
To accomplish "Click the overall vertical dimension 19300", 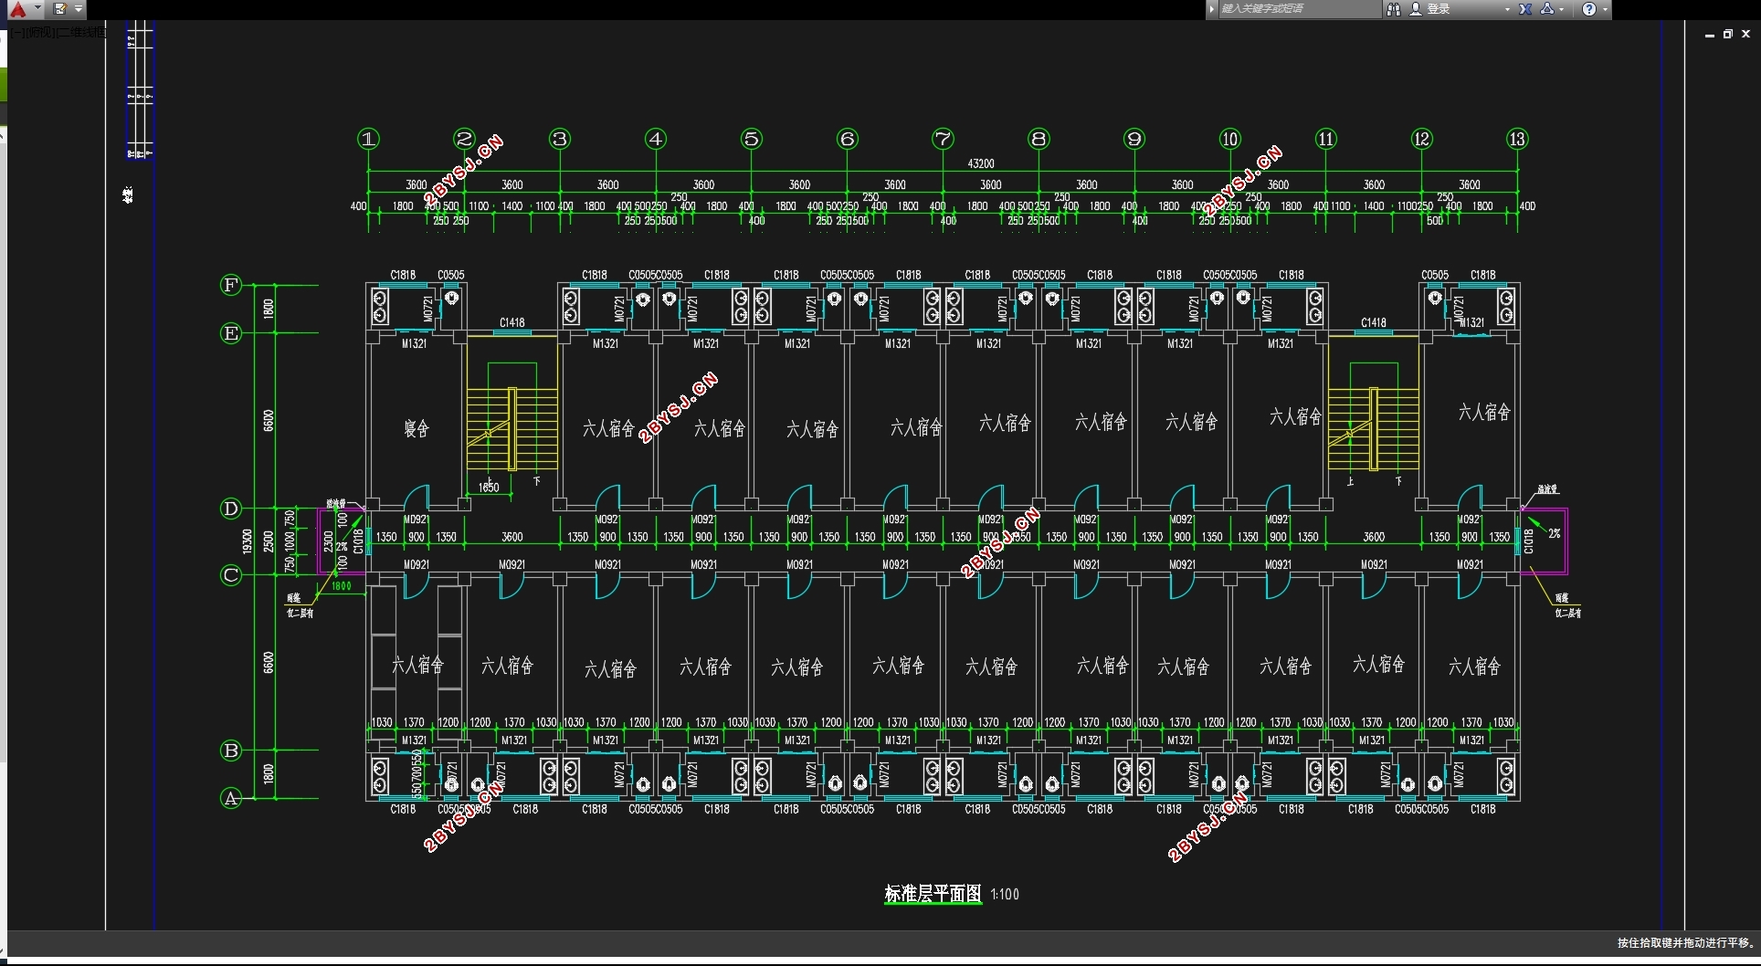I will pyautogui.click(x=248, y=541).
